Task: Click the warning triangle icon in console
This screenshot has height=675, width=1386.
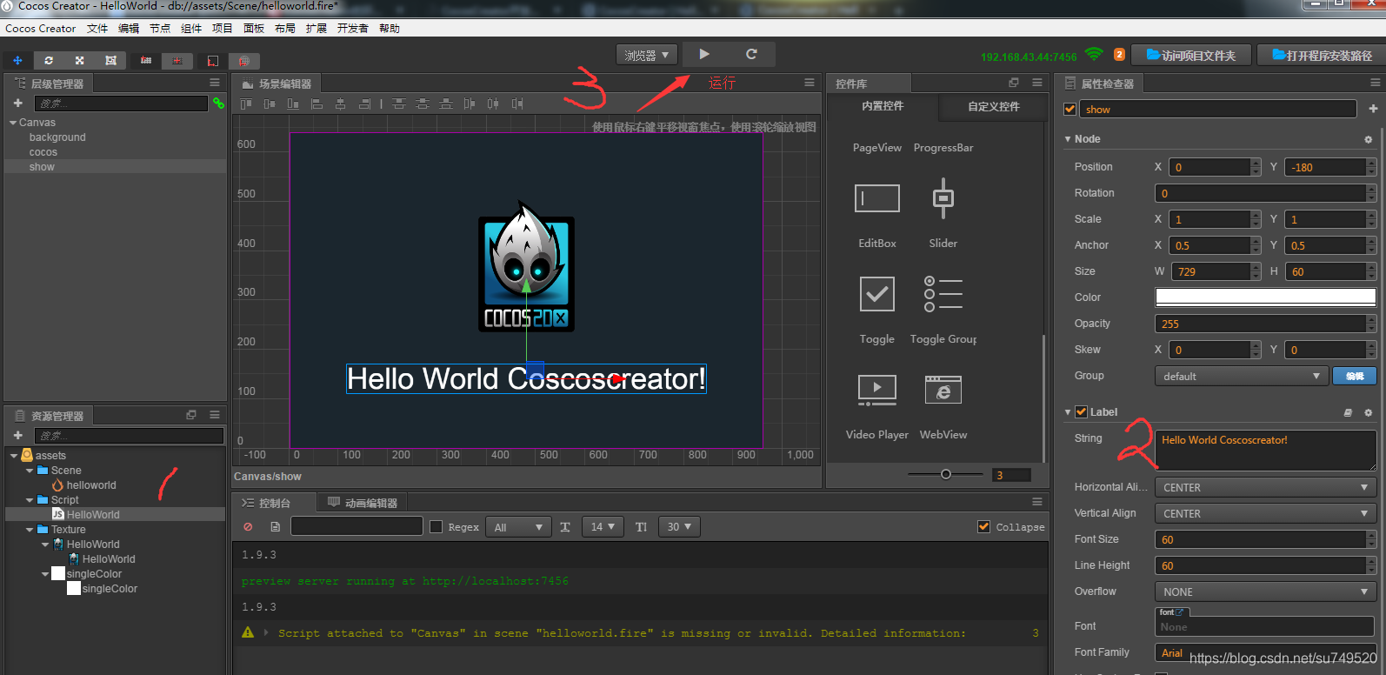Action: (x=248, y=632)
